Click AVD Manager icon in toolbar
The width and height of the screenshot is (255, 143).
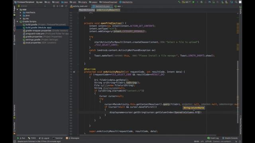(222, 2)
